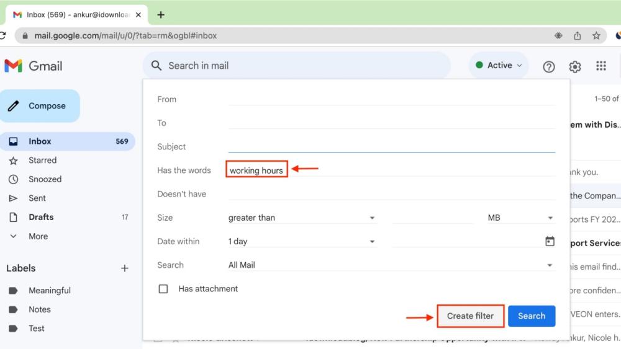Click the calendar icon in Date within row
Screen dimensions: 621x349
point(550,241)
